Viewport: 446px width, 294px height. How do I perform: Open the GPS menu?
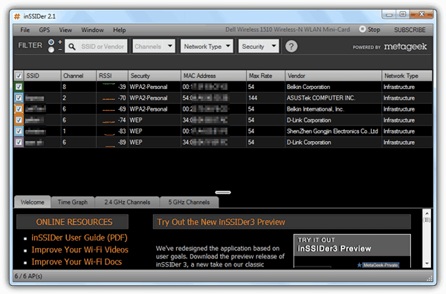[x=45, y=30]
